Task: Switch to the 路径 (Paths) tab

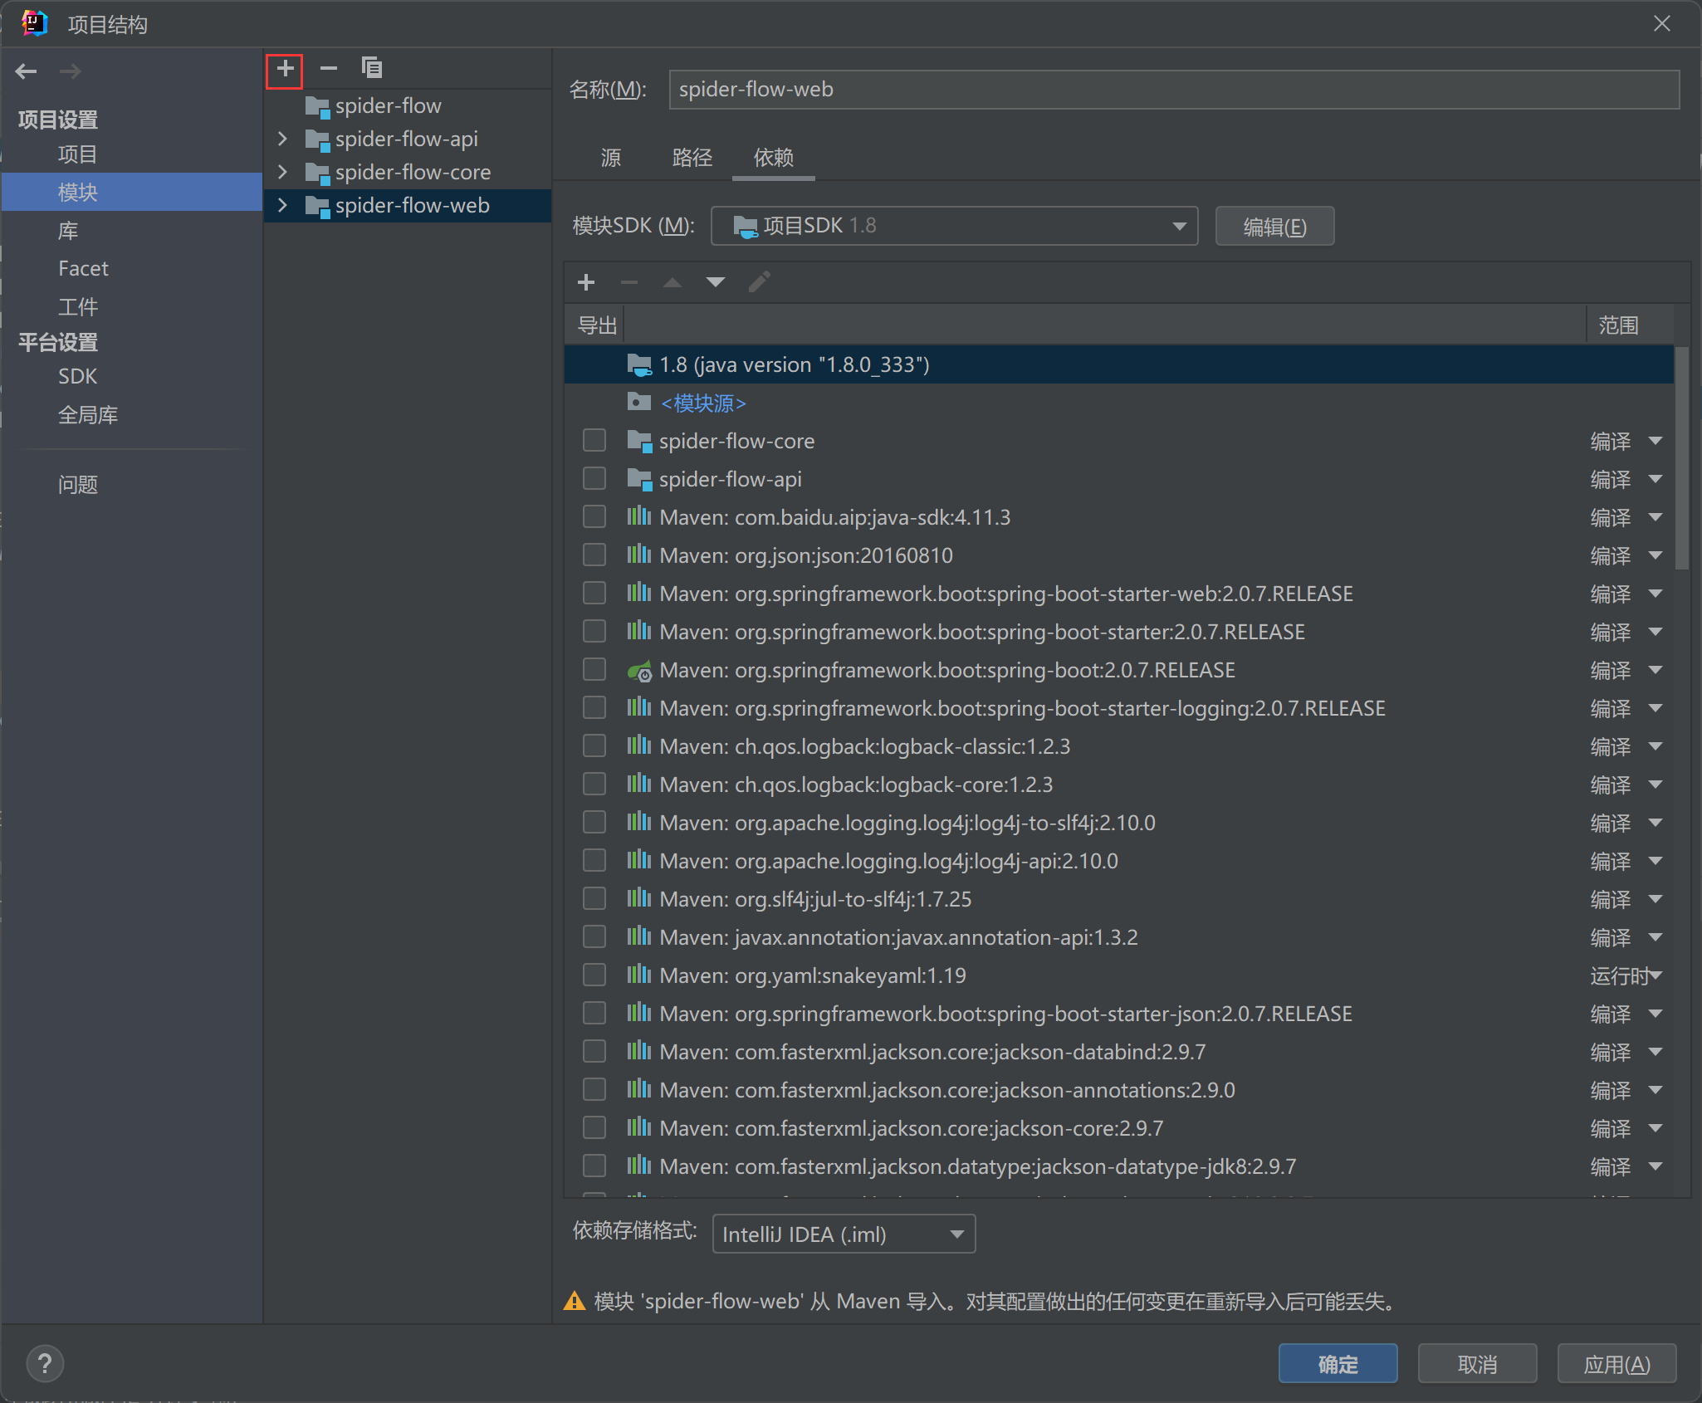Action: [692, 158]
